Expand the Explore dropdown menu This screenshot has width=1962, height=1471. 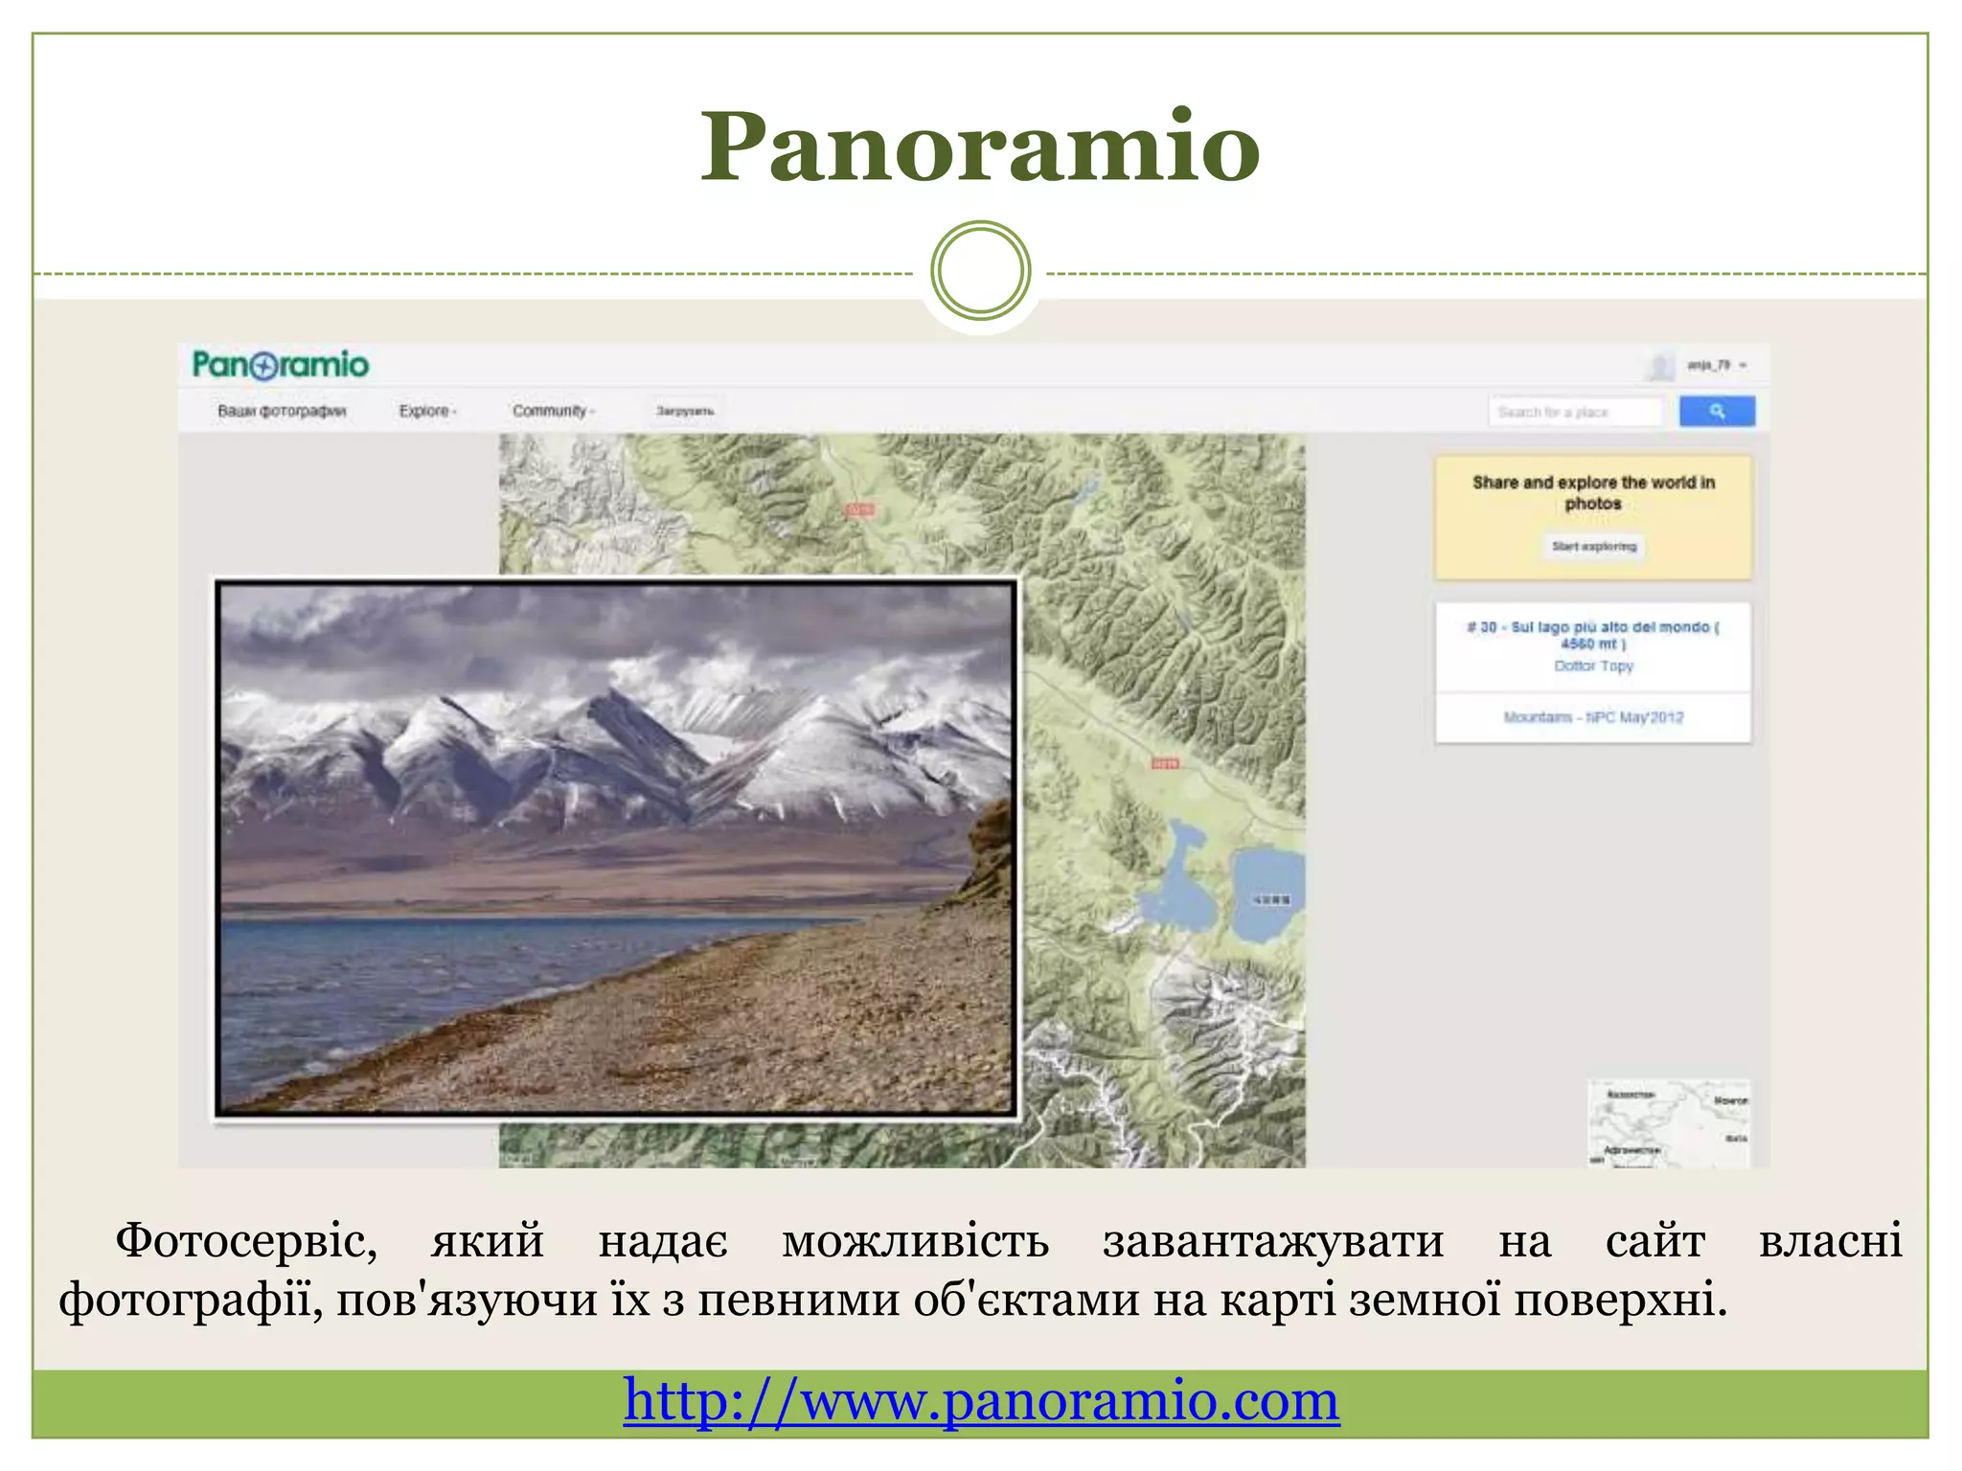pyautogui.click(x=427, y=411)
